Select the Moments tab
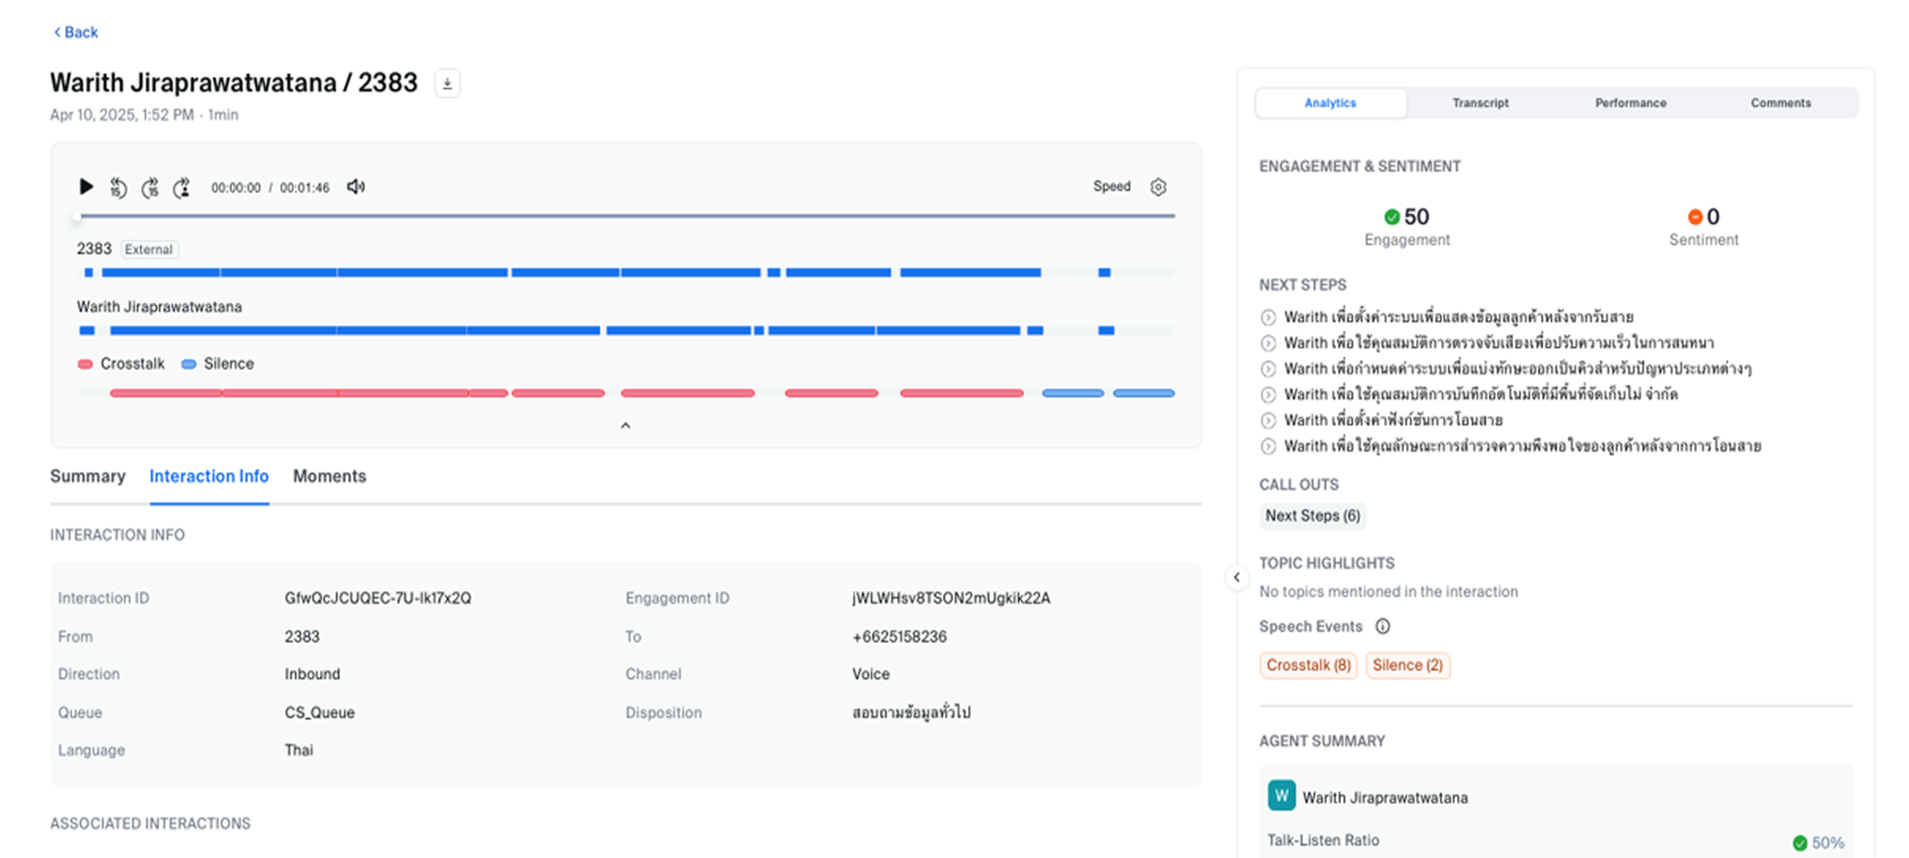This screenshot has height=858, width=1909. (329, 476)
